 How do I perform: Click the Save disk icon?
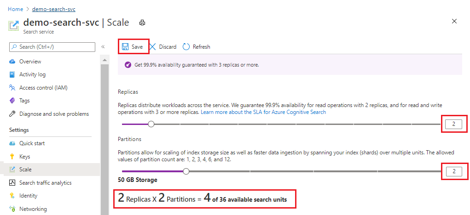[x=125, y=47]
